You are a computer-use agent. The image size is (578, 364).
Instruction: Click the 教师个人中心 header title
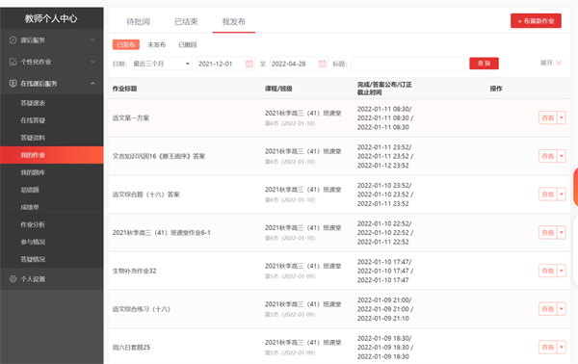click(x=51, y=18)
